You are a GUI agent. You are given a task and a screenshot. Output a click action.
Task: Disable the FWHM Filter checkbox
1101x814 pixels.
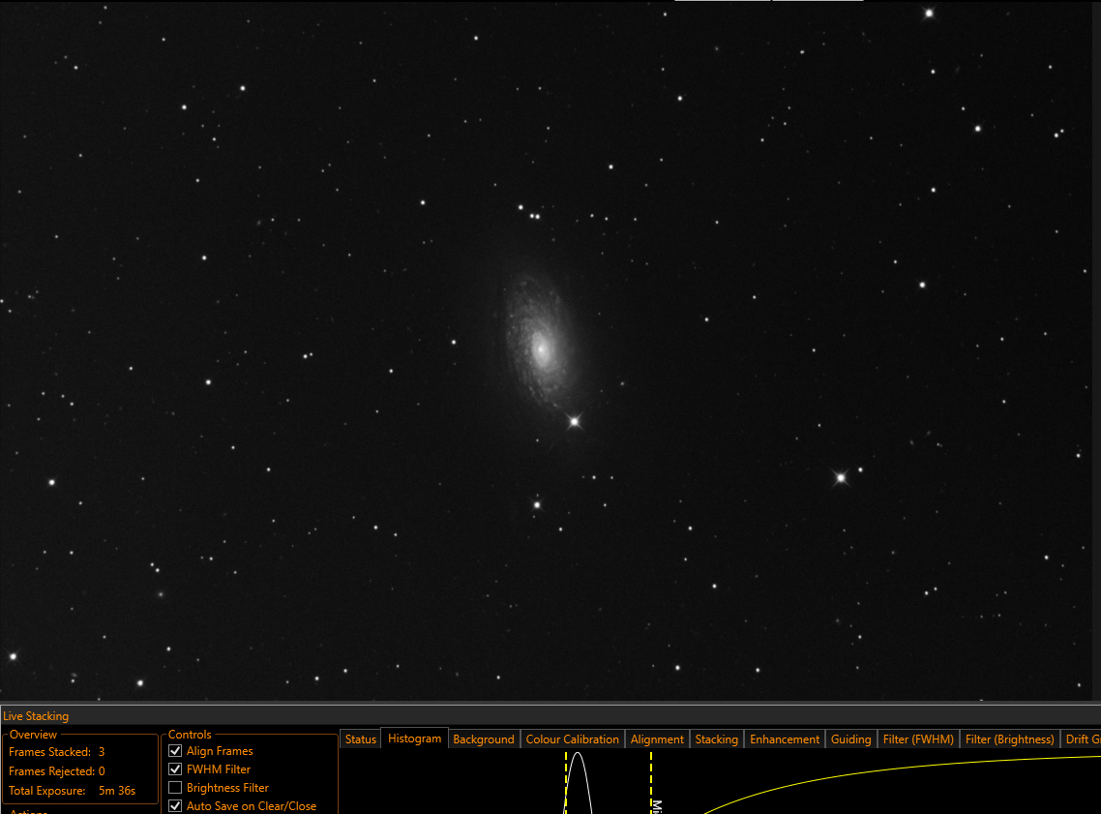click(x=175, y=769)
